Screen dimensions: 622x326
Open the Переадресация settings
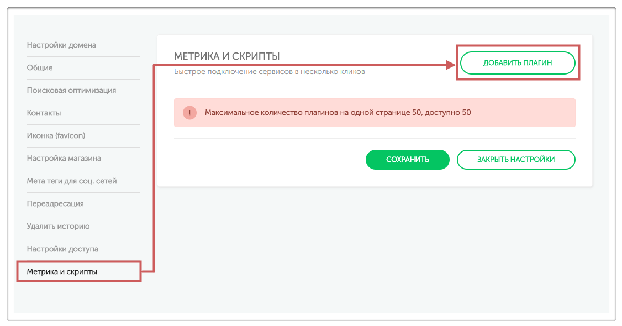pyautogui.click(x=55, y=203)
